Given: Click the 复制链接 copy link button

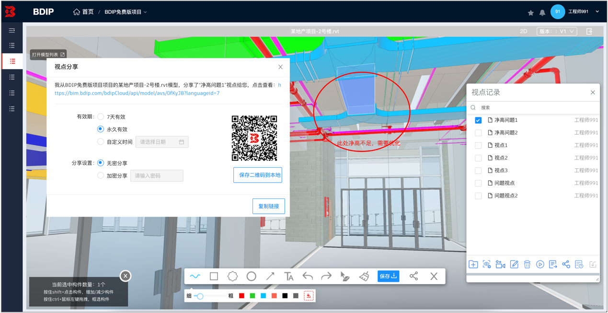Looking at the screenshot, I should click(x=269, y=206).
